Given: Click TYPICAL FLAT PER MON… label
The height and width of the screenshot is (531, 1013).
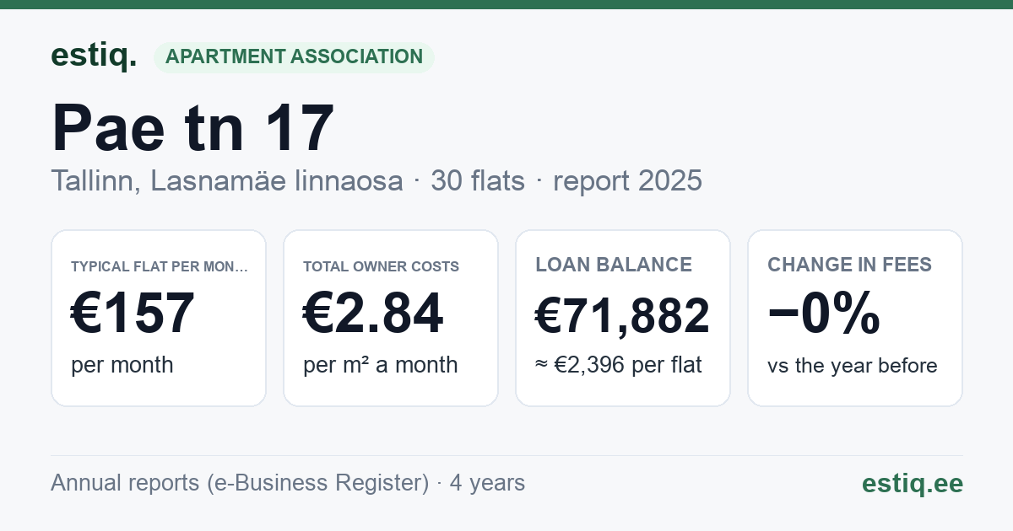Looking at the screenshot, I should click(160, 266).
